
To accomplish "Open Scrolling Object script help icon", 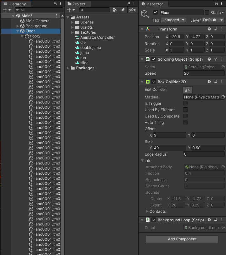I will 209,59.
